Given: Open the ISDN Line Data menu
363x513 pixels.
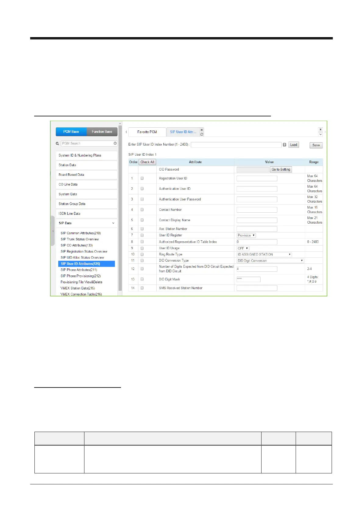Looking at the screenshot, I should pyautogui.click(x=87, y=214).
